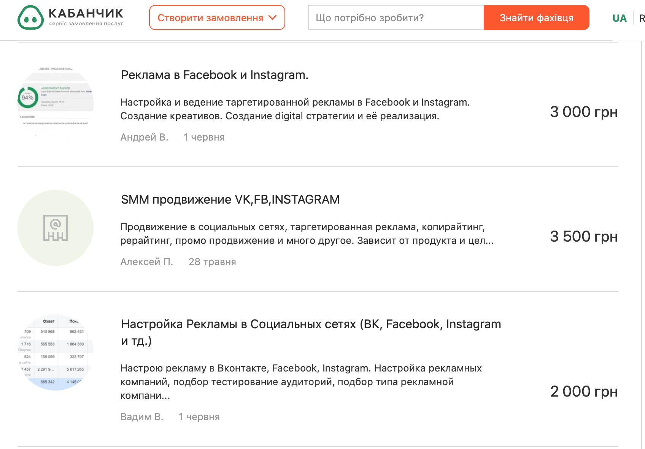Open the Створити замовлення dropdown
645x449 pixels.
217,18
